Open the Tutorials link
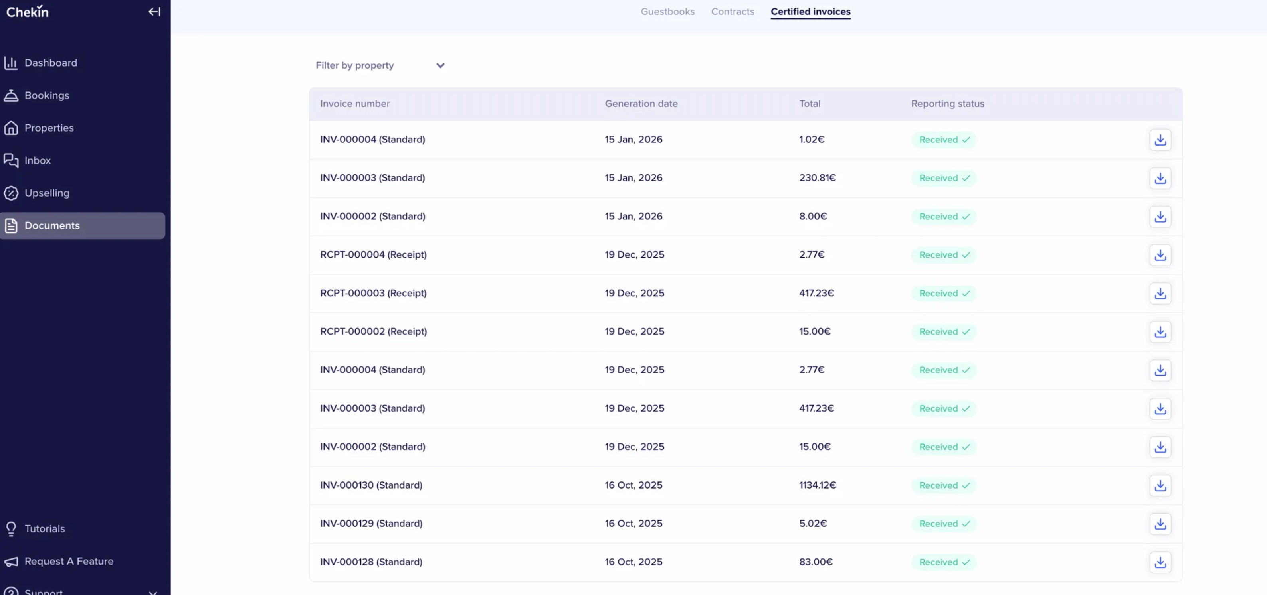The height and width of the screenshot is (595, 1267). click(44, 529)
